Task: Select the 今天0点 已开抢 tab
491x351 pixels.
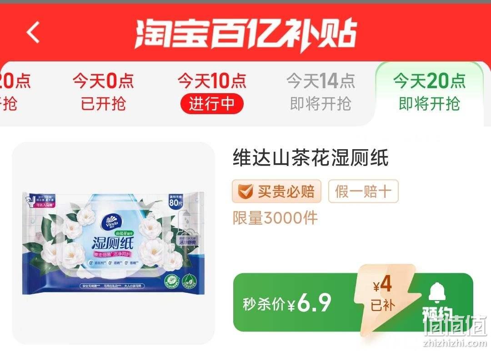Action: (103, 92)
